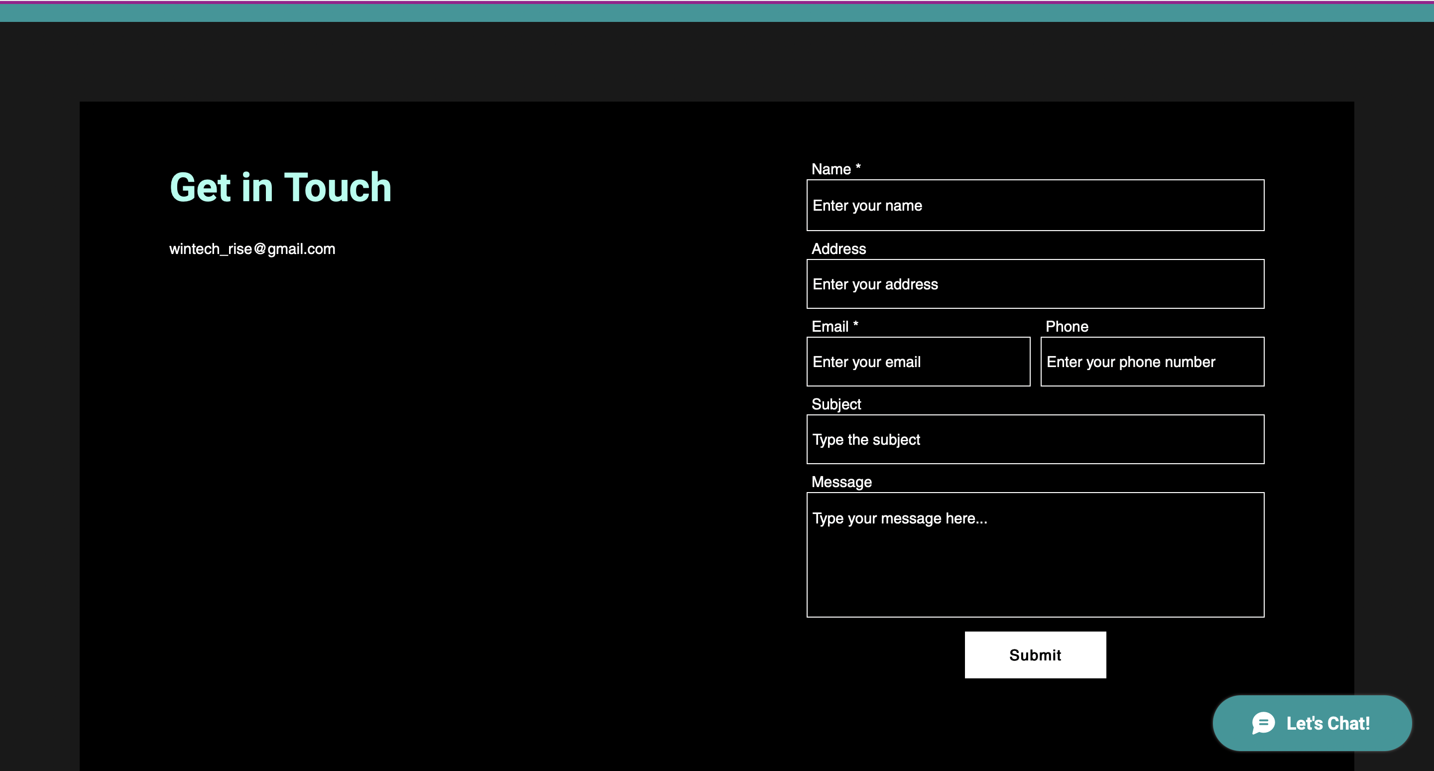Click the Subject field label
The width and height of the screenshot is (1434, 771).
tap(836, 404)
